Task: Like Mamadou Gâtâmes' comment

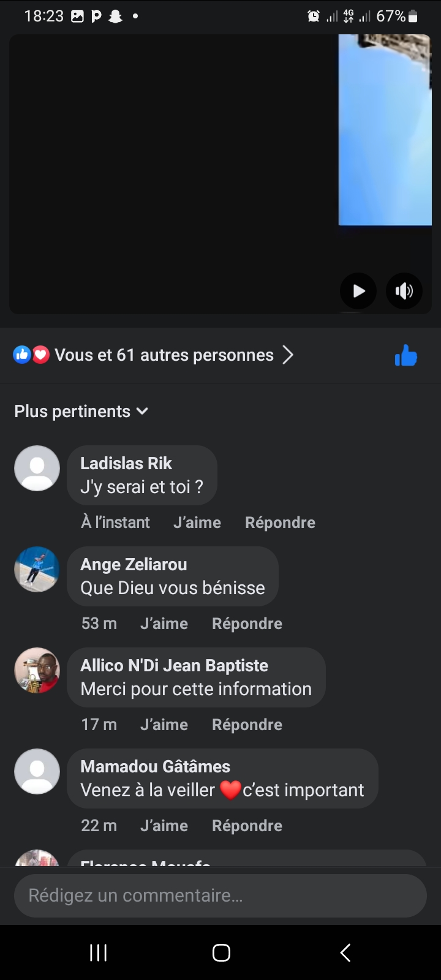Action: (164, 826)
